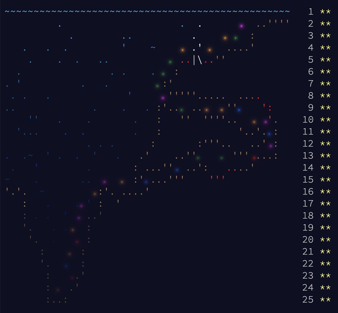Screen dimensions: 338x313
Task: Go to the day 14 puzzle
Action: point(308,167)
